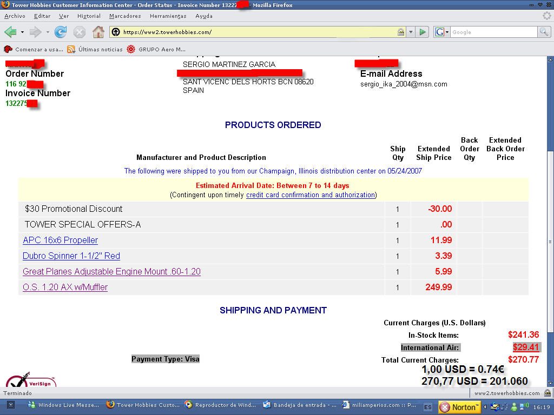Open the Herramientas menu
Screen dimensions: 554x415
(x=168, y=16)
